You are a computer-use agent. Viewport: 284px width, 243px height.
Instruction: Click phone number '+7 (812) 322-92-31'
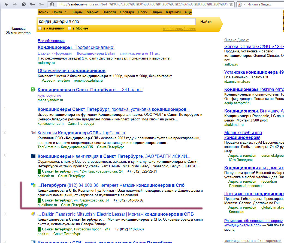[x=142, y=171]
